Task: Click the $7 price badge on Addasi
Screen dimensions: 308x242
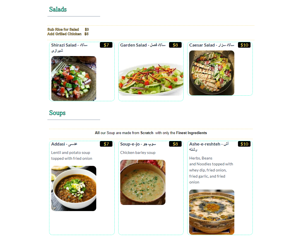Action: click(106, 144)
